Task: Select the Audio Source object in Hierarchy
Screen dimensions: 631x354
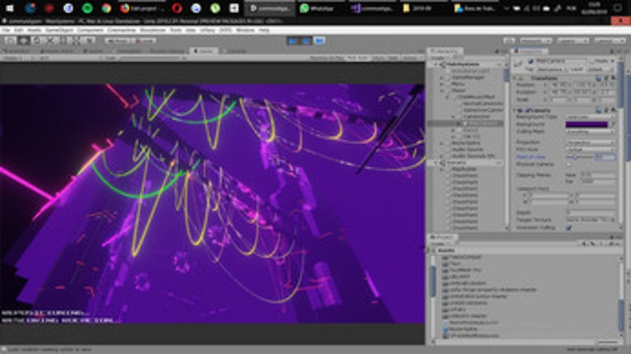Action: coord(468,150)
